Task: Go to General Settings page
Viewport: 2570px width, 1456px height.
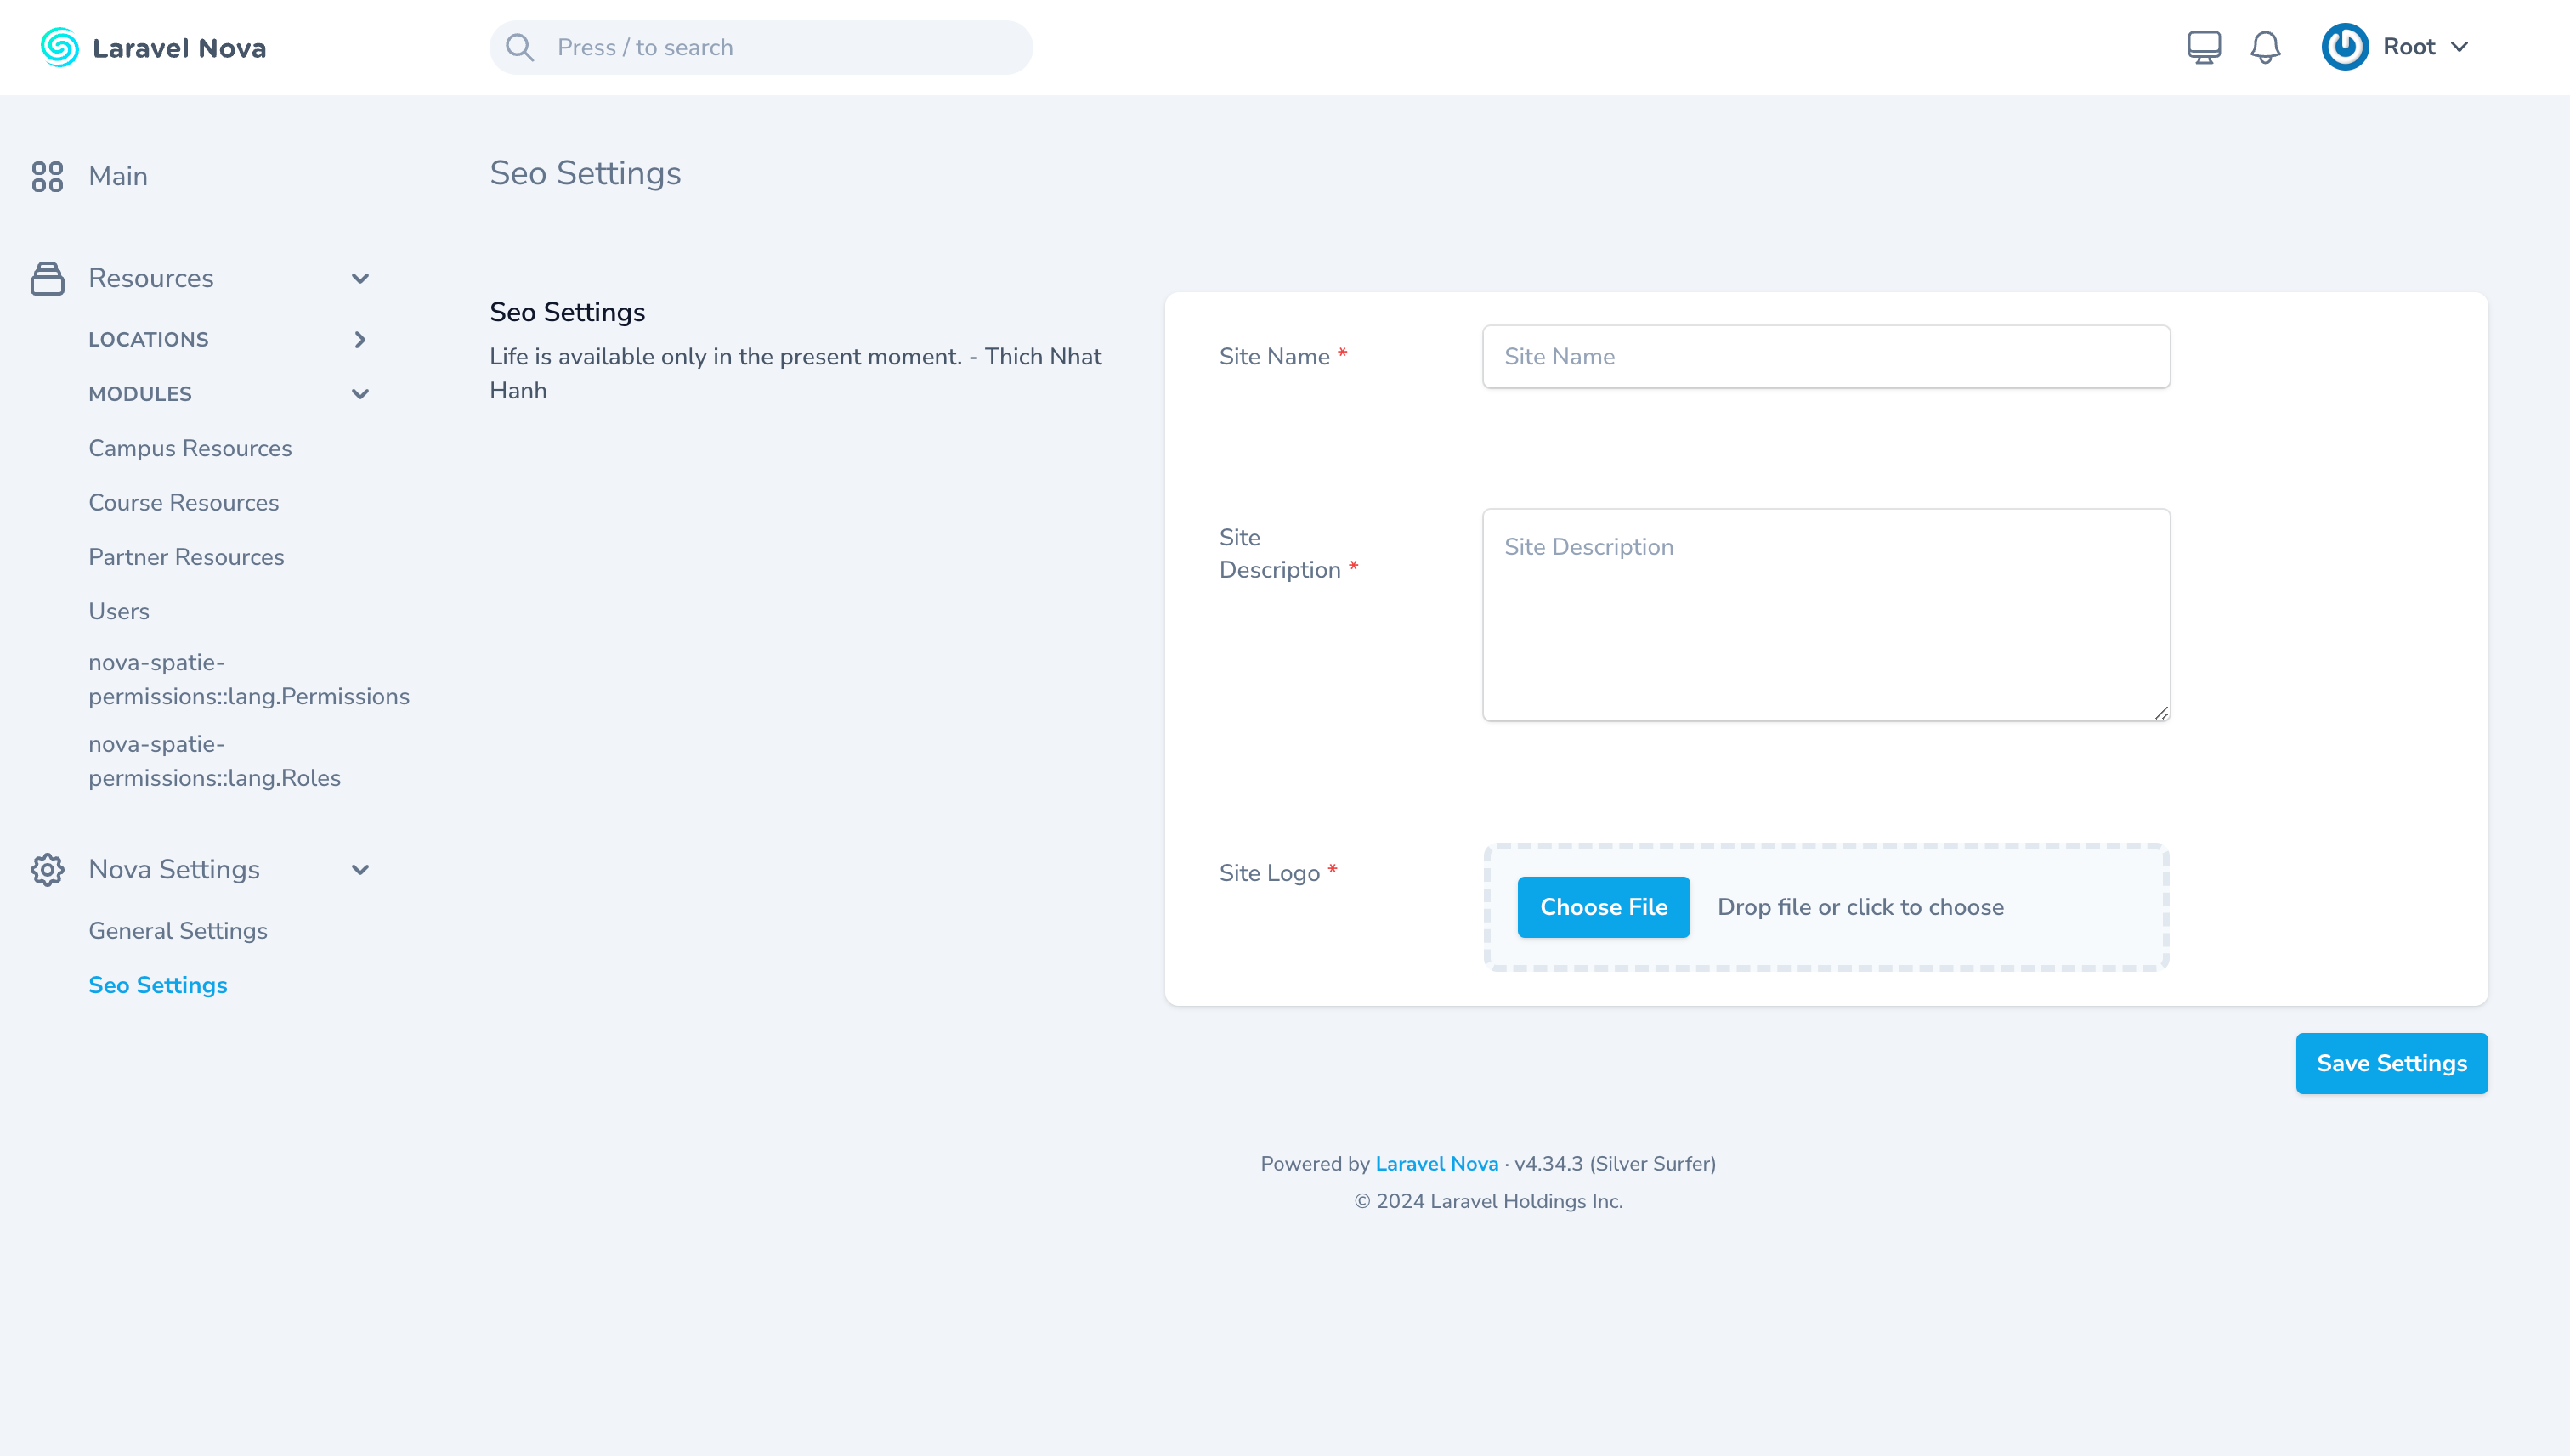Action: pyautogui.click(x=178, y=930)
